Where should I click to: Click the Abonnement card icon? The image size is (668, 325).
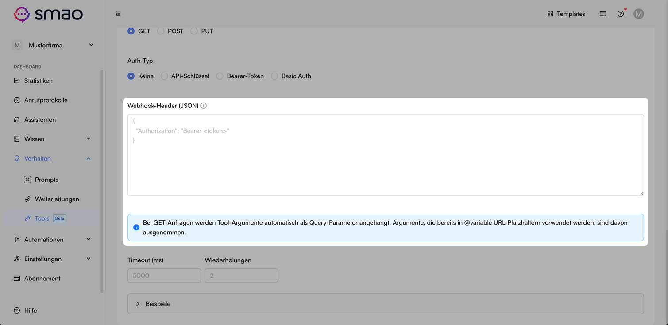click(x=17, y=279)
